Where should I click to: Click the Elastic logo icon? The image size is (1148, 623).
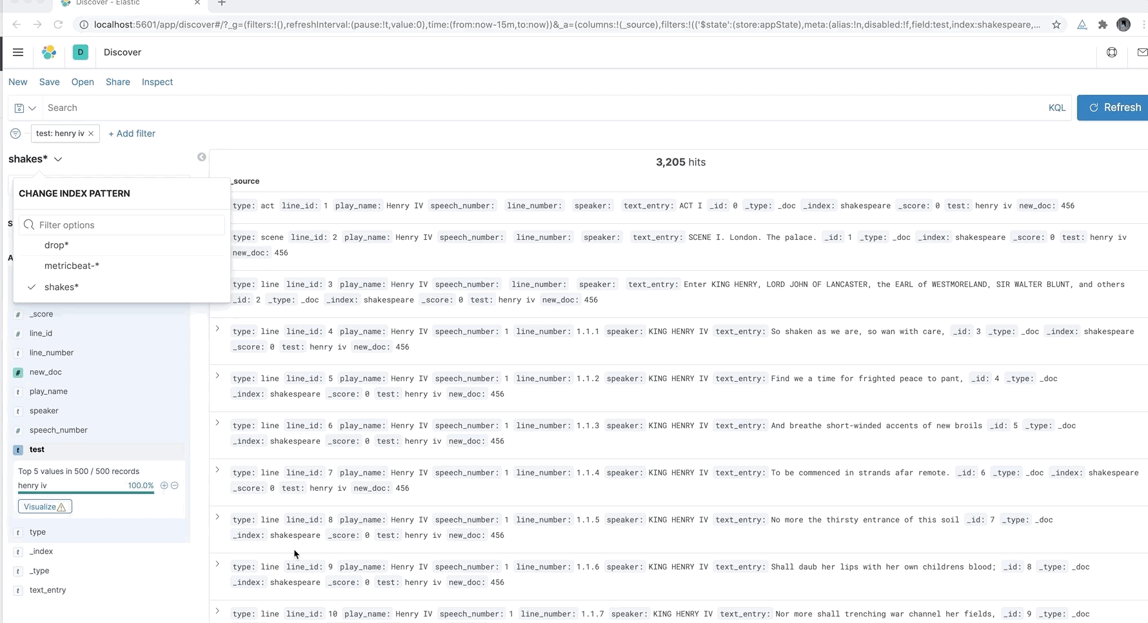tap(49, 52)
